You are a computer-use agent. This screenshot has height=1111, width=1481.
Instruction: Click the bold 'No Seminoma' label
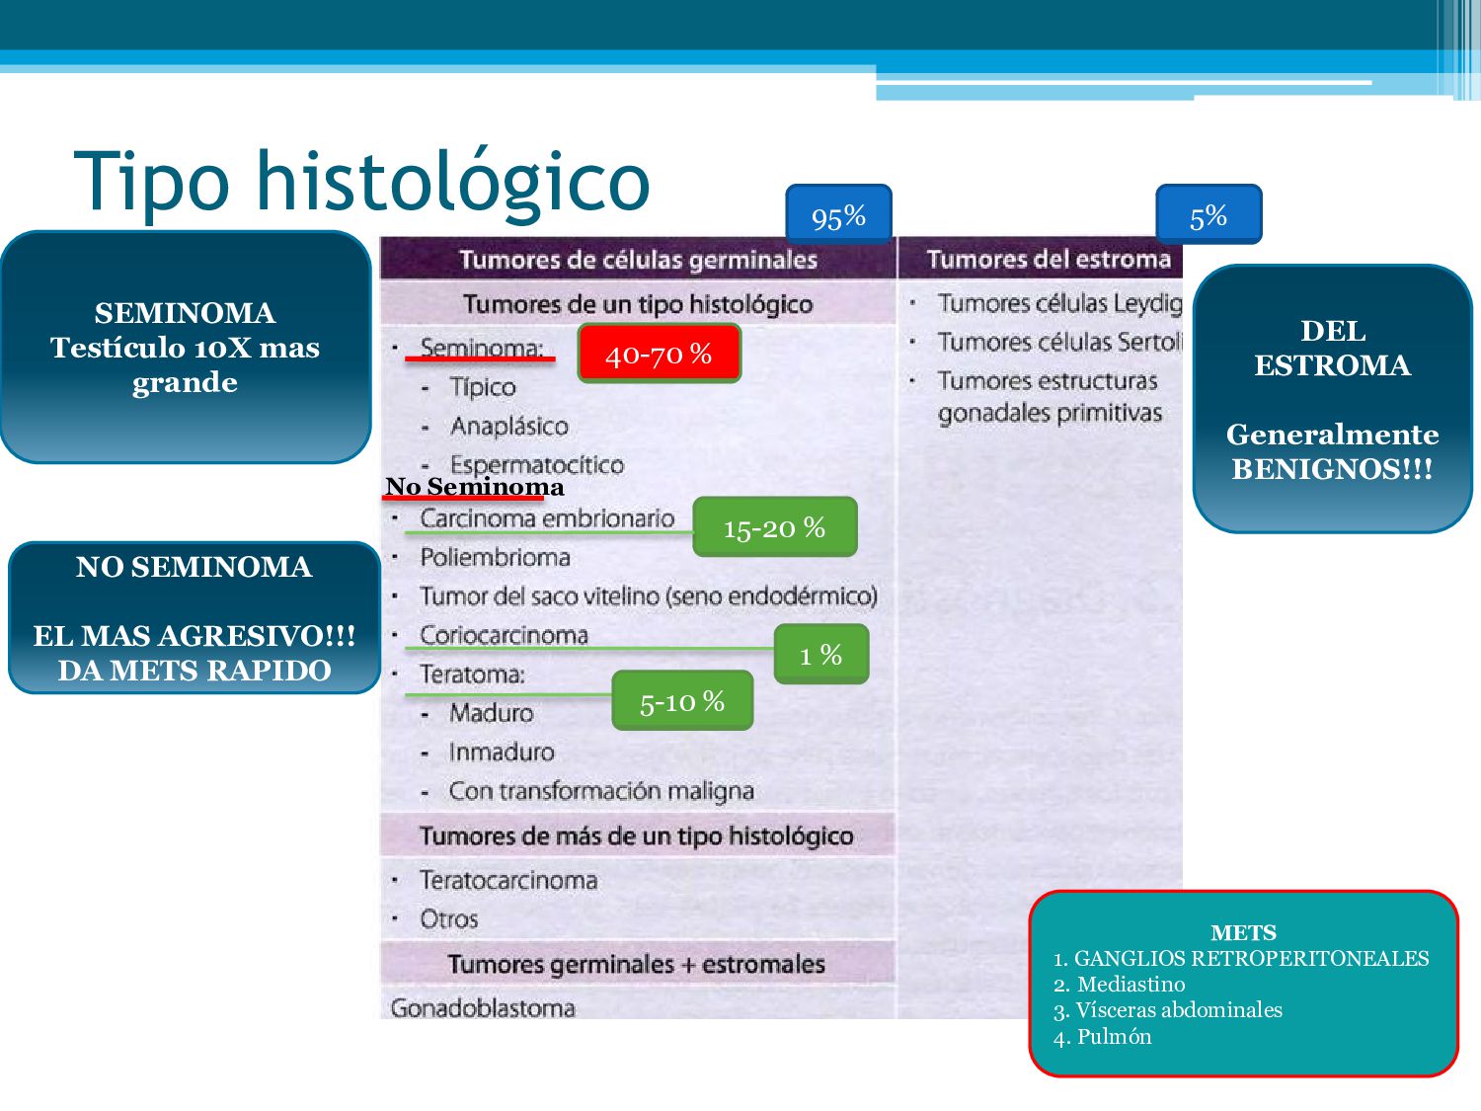475,487
